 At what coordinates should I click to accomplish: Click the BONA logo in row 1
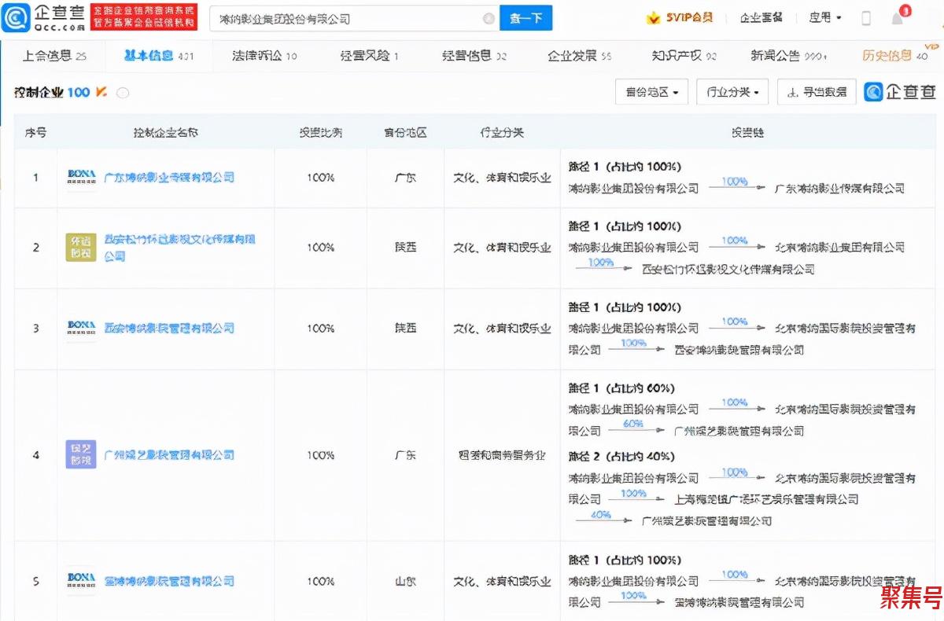coord(81,178)
